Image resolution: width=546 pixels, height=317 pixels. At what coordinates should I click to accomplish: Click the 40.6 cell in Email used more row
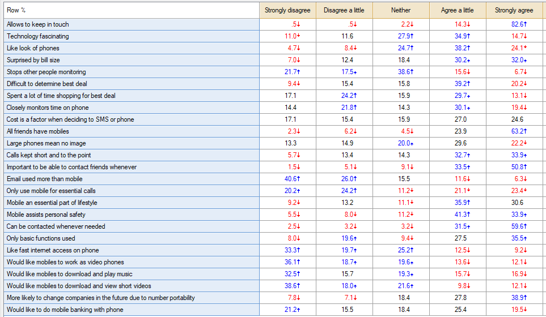[x=287, y=179]
